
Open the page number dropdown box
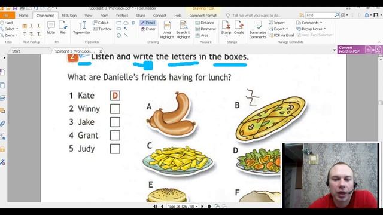(183, 207)
